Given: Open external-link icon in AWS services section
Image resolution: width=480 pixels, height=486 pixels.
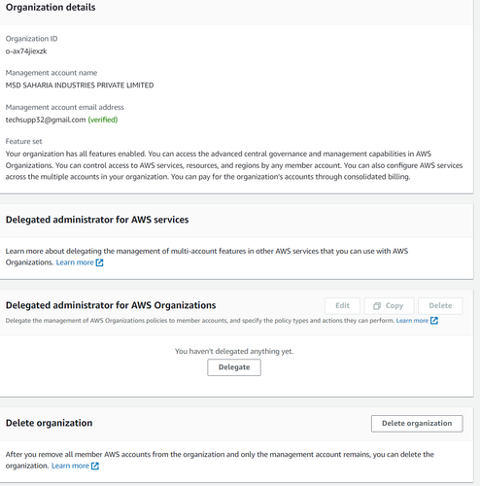Looking at the screenshot, I should pos(100,262).
